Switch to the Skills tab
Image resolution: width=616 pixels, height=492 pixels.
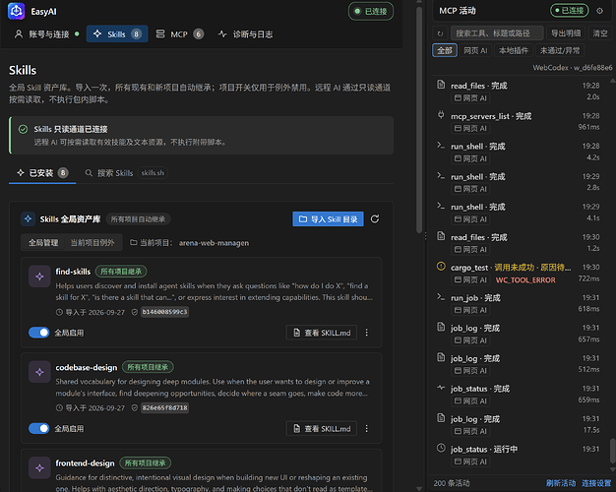117,34
